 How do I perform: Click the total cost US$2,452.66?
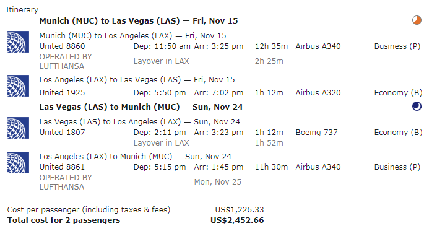237,220
